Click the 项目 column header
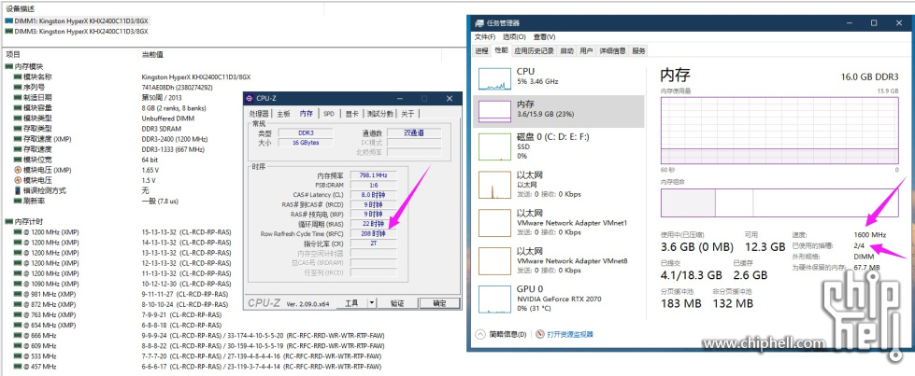This screenshot has width=915, height=376. (13, 54)
